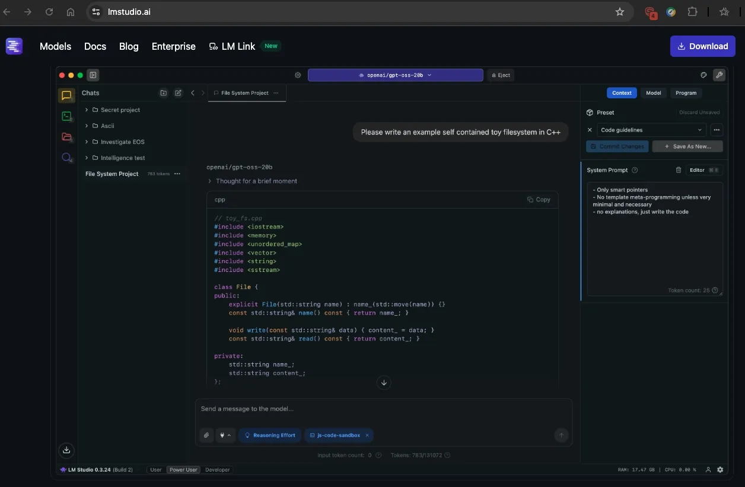Open three-dot menu of File System Project chat row
Screen dimensions: 745x487
coord(177,174)
